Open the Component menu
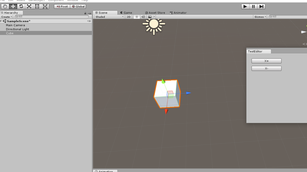The width and height of the screenshot is (307, 172). [56, 1]
